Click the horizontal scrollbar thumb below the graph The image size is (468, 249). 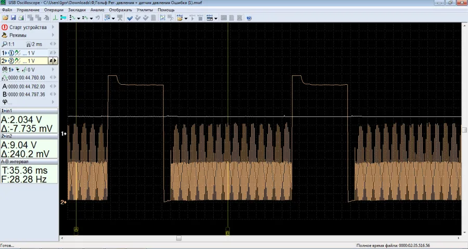tap(178, 238)
